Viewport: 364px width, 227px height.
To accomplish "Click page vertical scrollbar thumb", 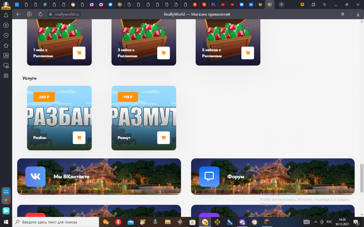I will tap(362, 178).
